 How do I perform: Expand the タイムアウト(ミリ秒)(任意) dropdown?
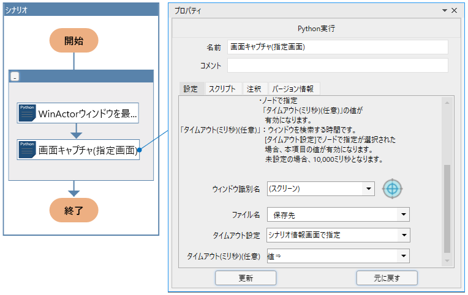402,257
